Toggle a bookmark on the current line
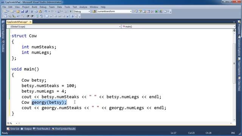 47,16
